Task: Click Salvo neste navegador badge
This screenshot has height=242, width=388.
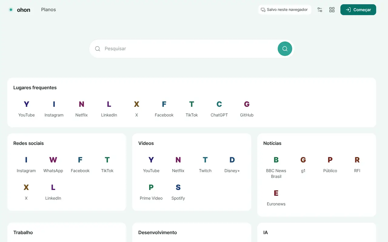Action: point(285,10)
